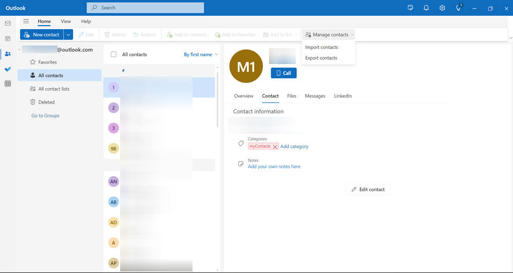Image resolution: width=513 pixels, height=273 pixels.
Task: Select Import contacts from the menu
Action: point(321,47)
